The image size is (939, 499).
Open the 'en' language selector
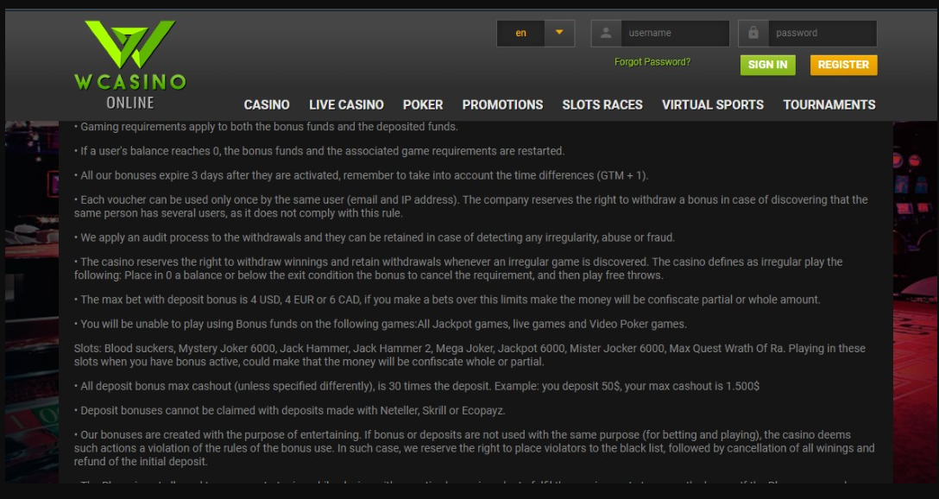point(520,34)
